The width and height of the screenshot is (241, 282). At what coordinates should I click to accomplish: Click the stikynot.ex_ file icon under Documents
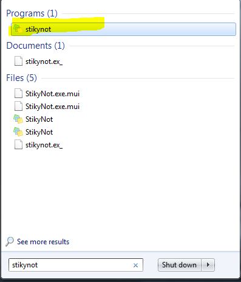click(x=18, y=61)
